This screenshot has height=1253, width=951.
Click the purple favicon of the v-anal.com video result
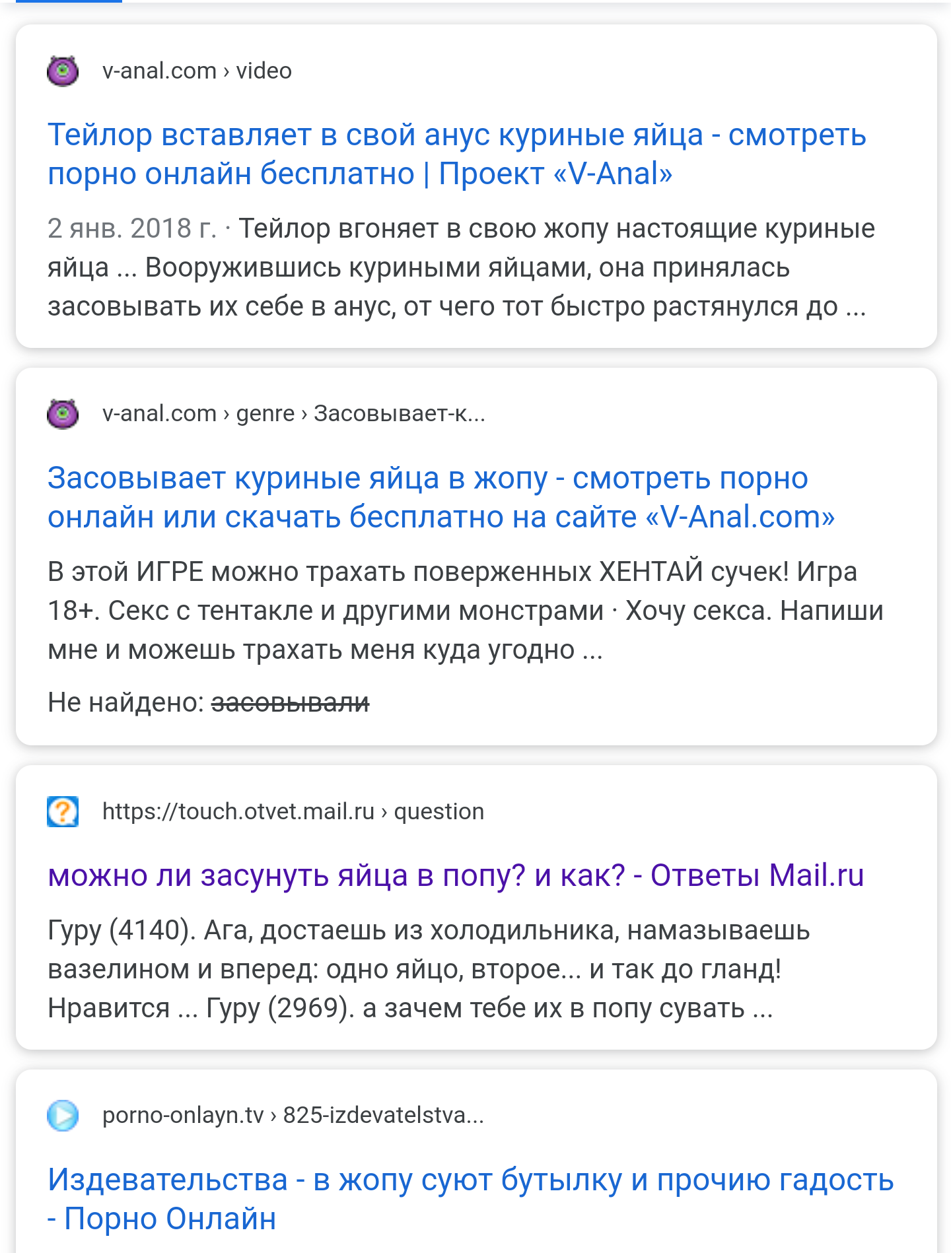click(63, 71)
